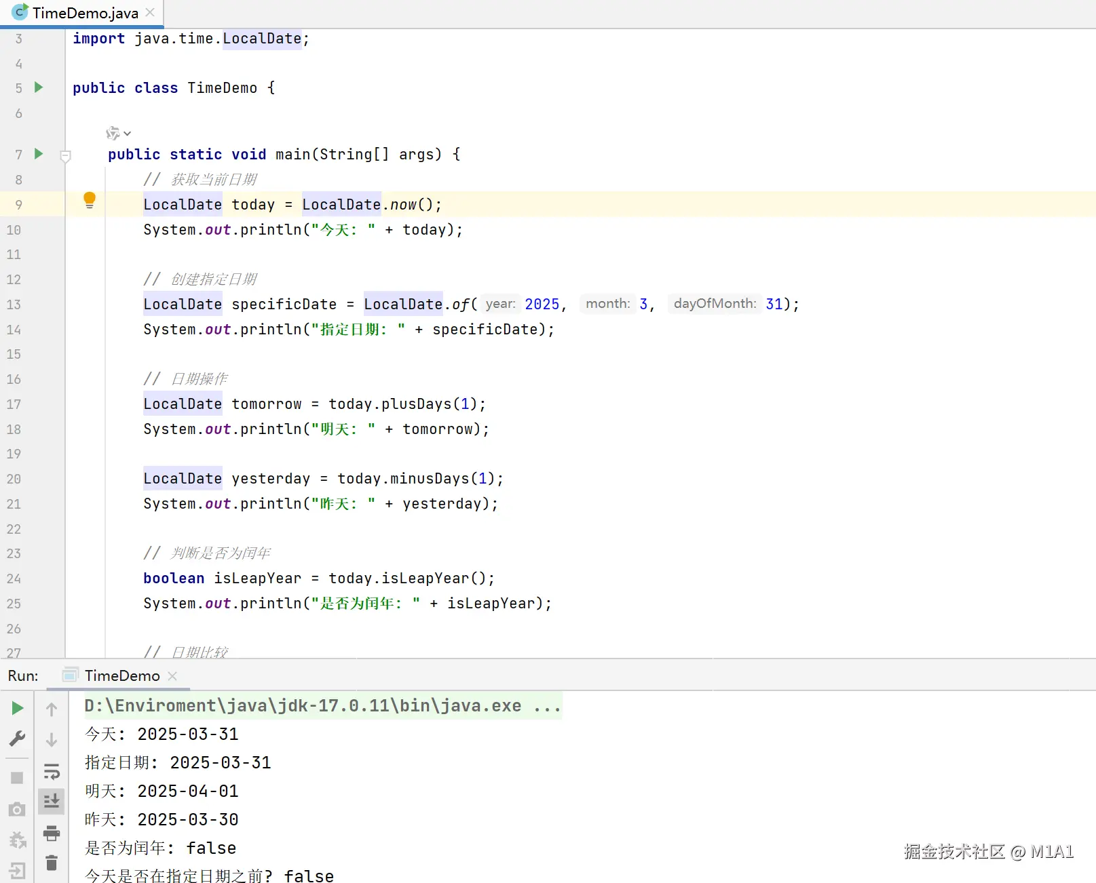Click the yellow lightbulb quick-fix icon
This screenshot has width=1096, height=883.
pos(89,200)
